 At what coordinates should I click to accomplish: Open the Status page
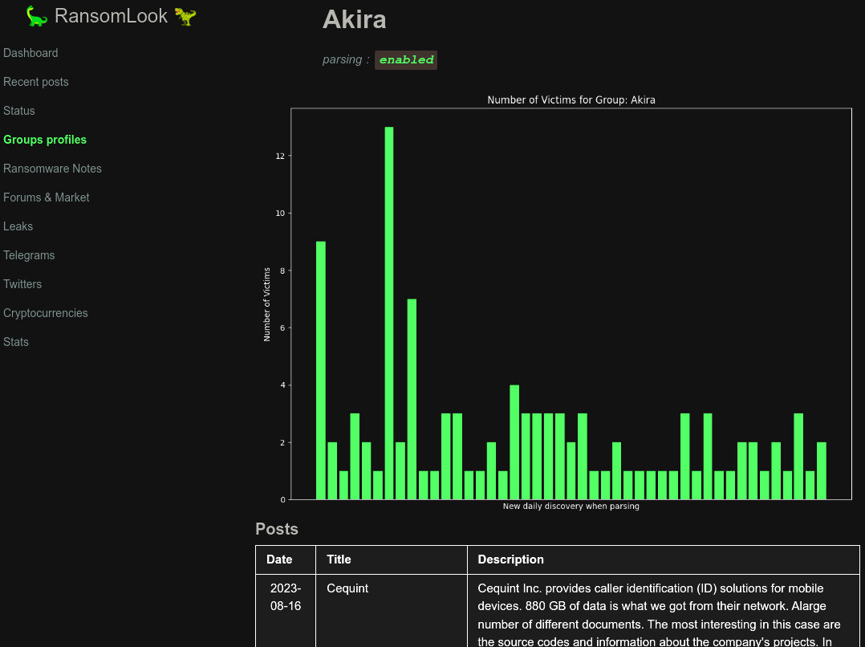(x=18, y=111)
